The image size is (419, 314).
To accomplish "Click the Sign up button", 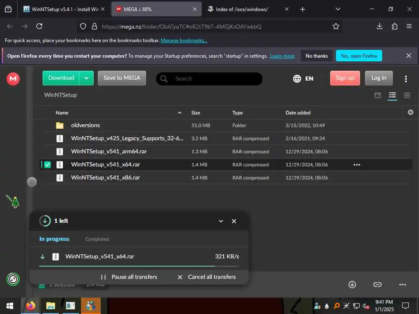I will coord(345,78).
